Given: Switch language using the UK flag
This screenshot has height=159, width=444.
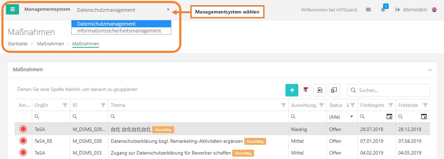Looking at the screenshot, I should coord(434,10).
